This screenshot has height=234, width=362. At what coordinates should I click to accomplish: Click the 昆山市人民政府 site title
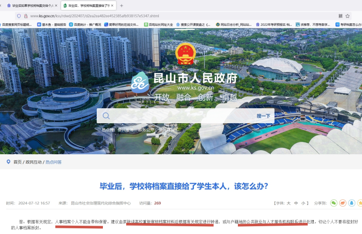click(x=195, y=78)
